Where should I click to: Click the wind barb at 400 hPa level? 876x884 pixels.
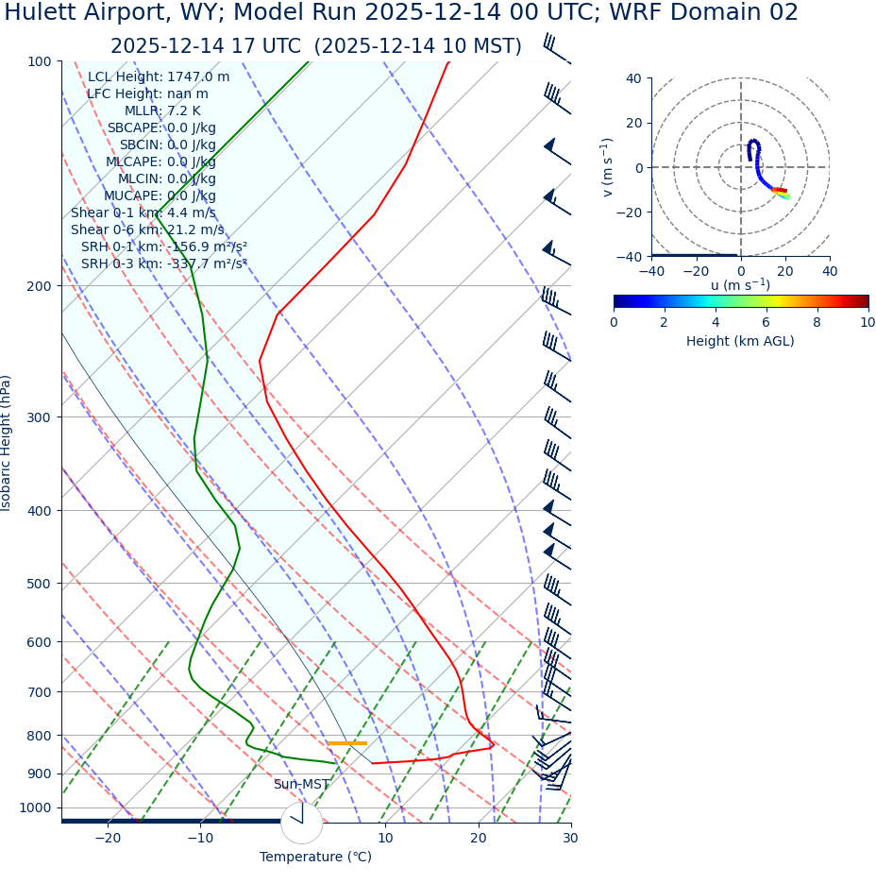(555, 513)
